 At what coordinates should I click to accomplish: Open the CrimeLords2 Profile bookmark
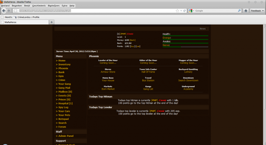27,17
